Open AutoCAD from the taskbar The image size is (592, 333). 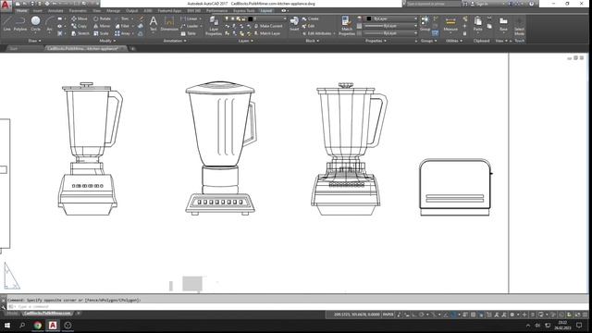[53, 325]
